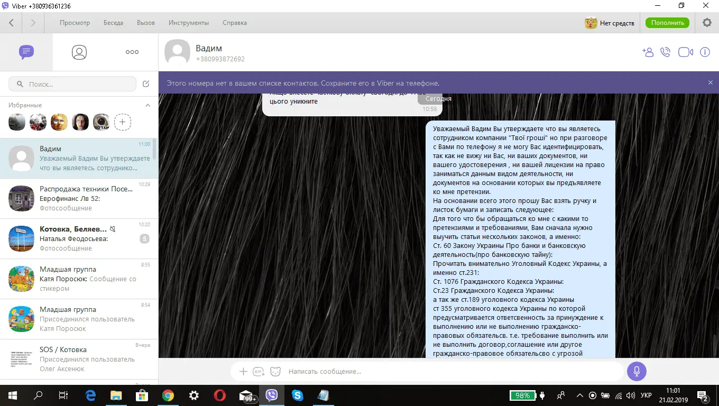The width and height of the screenshot is (719, 406).
Task: Open Viber settings gear icon
Action: pos(707,23)
